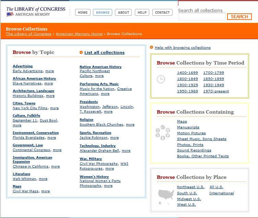
Task: Browse collections containing Manuscripts
Action: coord(188,127)
